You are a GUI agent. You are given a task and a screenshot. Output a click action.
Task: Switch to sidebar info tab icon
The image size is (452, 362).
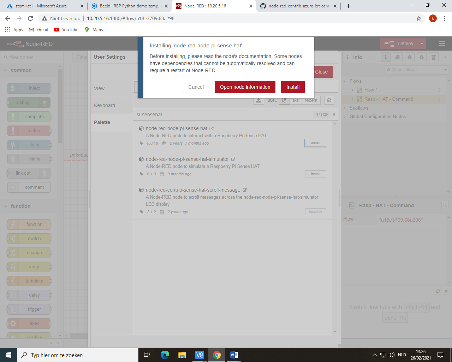(386, 57)
